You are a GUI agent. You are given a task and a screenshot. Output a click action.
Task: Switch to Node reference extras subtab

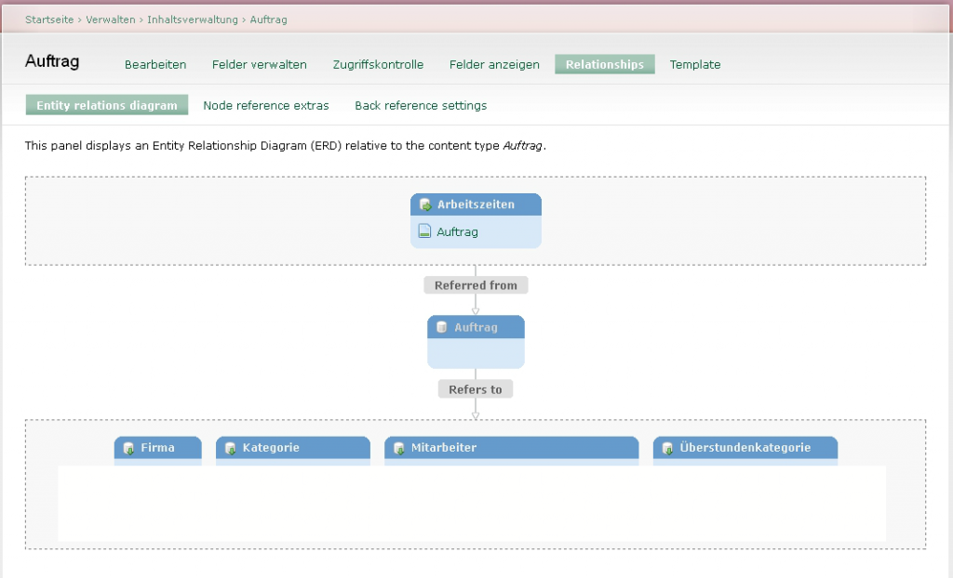coord(266,105)
